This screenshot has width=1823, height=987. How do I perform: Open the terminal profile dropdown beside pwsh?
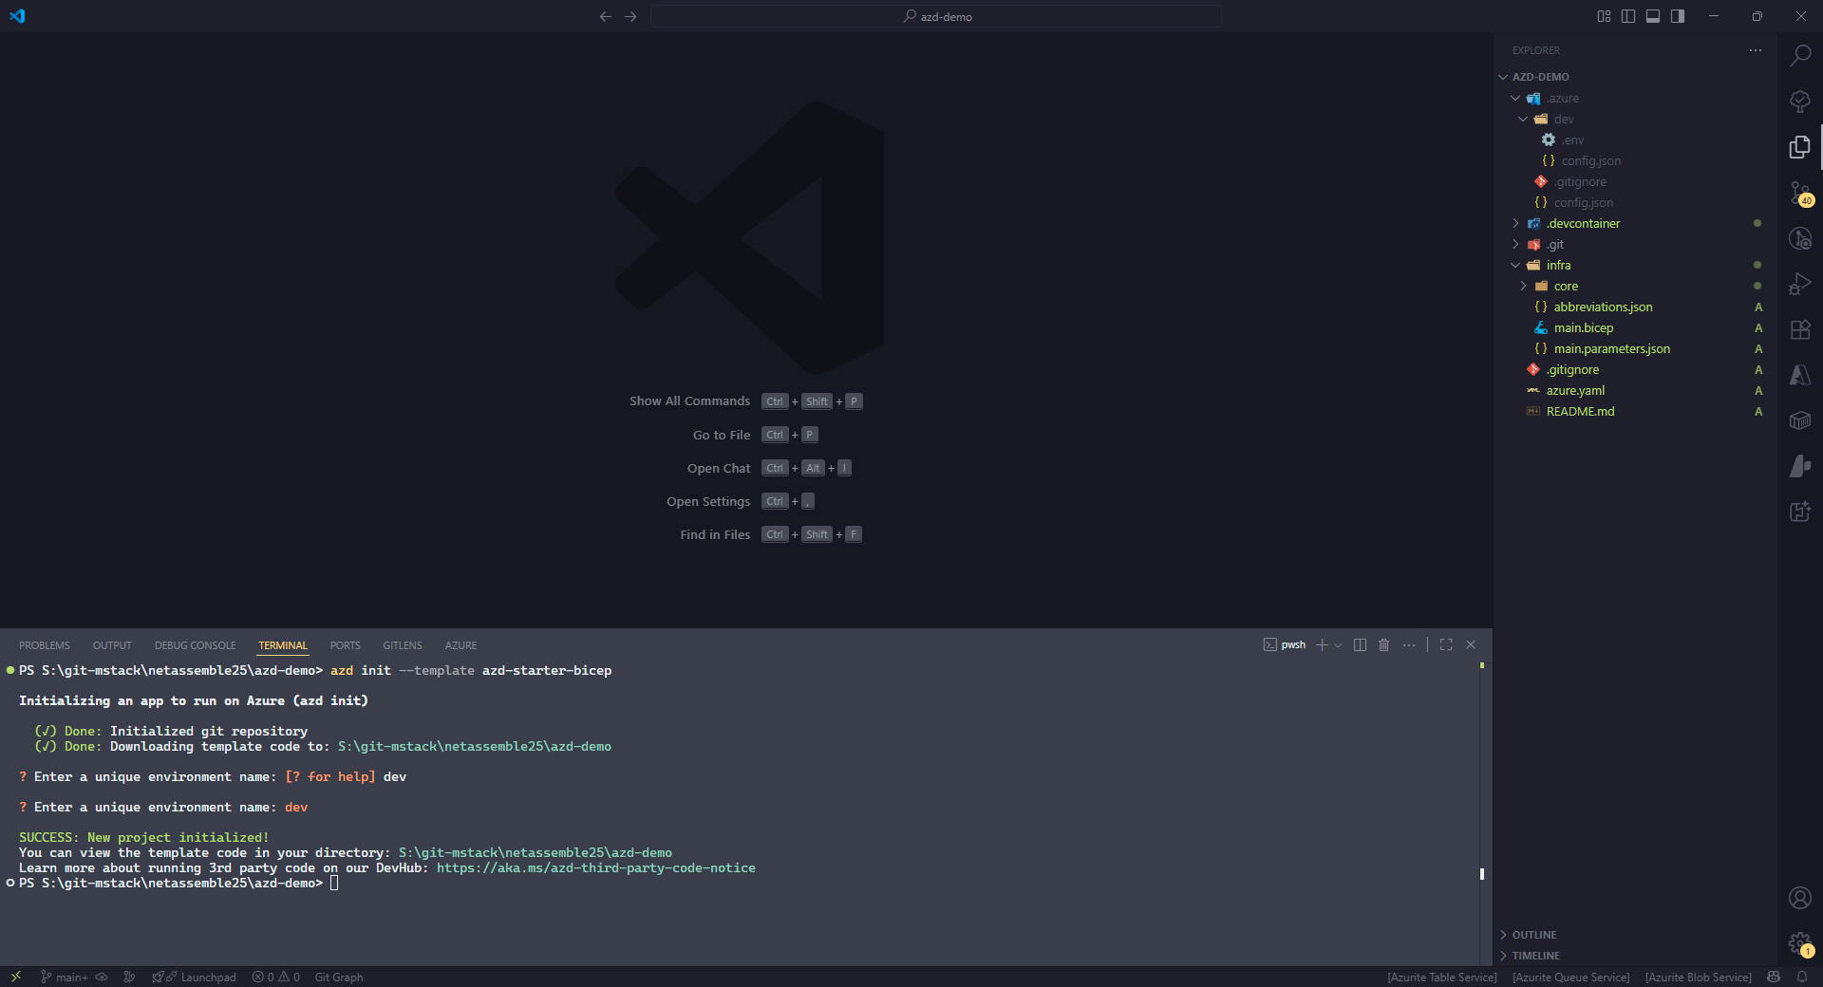point(1338,644)
